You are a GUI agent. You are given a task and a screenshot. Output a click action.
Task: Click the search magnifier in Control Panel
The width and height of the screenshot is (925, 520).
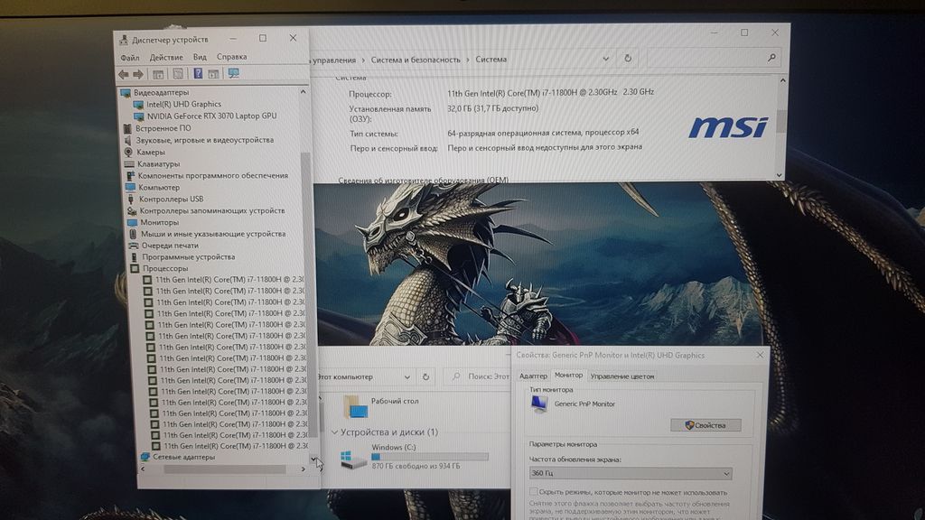point(772,58)
